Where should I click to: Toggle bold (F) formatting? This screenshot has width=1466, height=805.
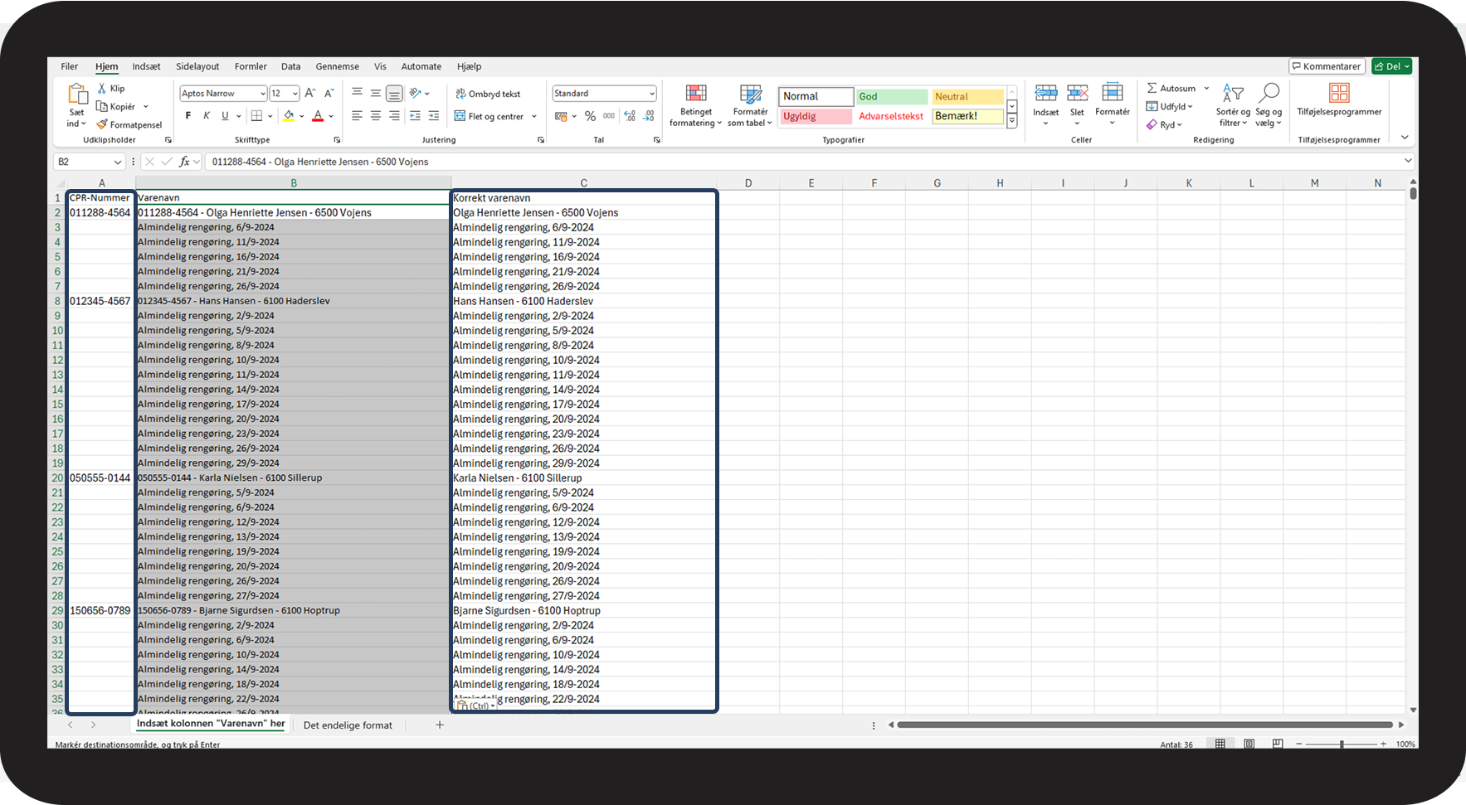click(188, 116)
